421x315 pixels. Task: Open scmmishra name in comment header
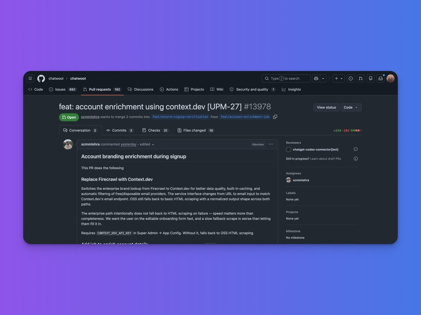pyautogui.click(x=91, y=144)
